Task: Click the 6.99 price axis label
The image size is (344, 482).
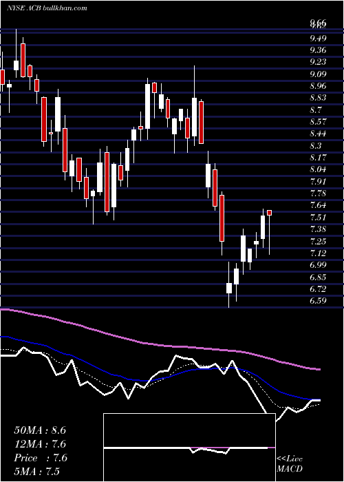Action: point(318,265)
